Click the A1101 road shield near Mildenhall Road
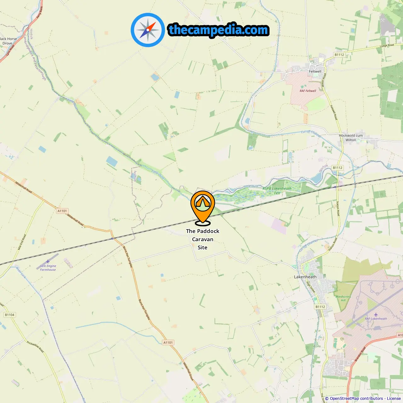403x403 pixels. point(62,211)
